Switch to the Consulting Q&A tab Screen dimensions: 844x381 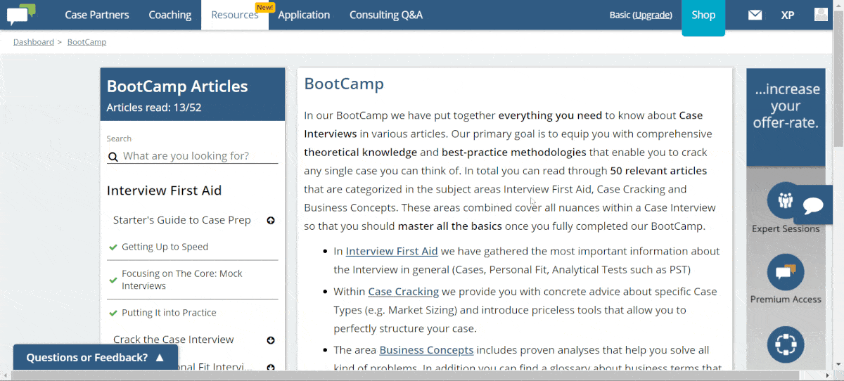pyautogui.click(x=386, y=15)
